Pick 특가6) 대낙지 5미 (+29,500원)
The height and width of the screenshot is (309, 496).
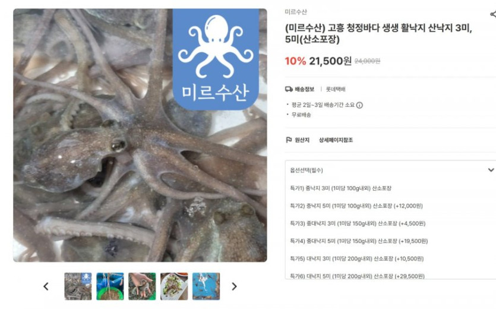(357, 276)
